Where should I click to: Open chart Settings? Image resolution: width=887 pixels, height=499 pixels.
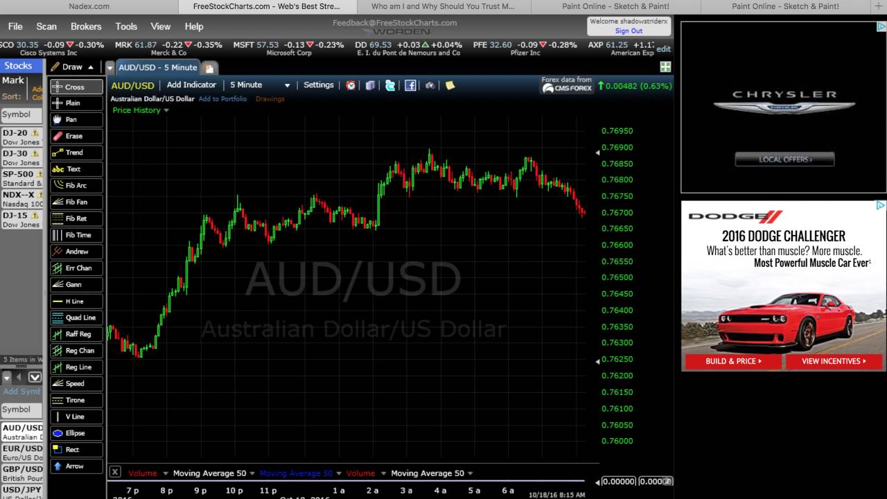pyautogui.click(x=319, y=85)
